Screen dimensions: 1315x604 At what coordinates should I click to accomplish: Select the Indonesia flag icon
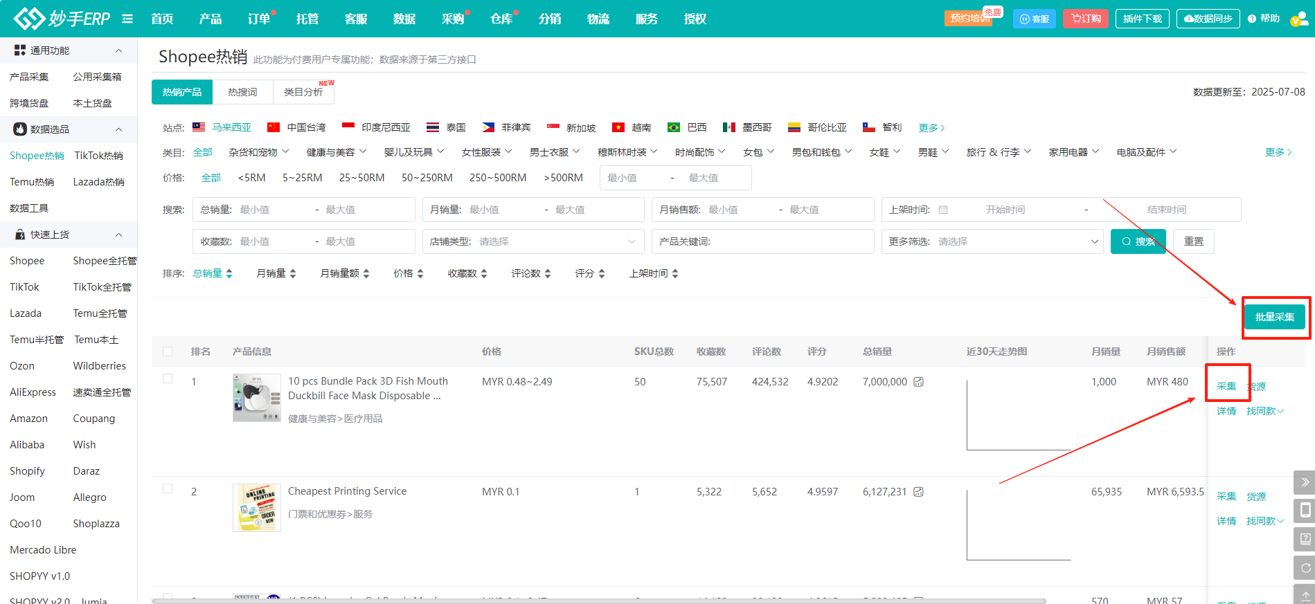pos(348,127)
